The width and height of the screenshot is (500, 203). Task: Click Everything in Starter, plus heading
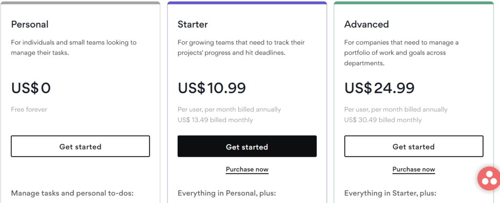[x=390, y=193]
